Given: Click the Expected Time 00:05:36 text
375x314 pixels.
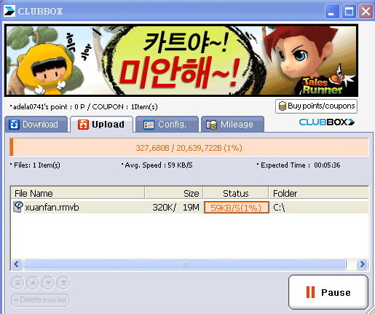Looking at the screenshot, I should [x=299, y=165].
